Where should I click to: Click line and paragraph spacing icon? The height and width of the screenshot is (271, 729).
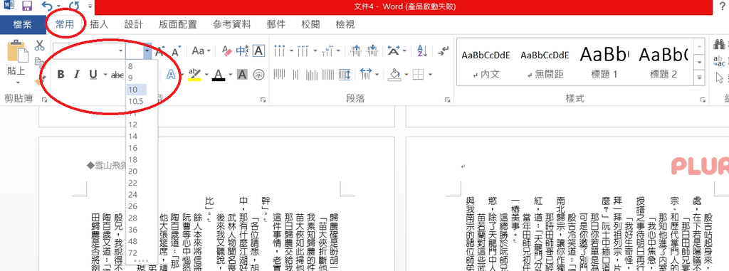[366, 74]
